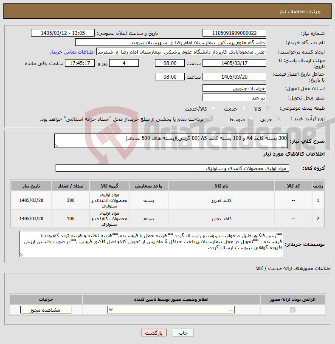
Task: Click the quantity 300 cell
Action: [70, 200]
